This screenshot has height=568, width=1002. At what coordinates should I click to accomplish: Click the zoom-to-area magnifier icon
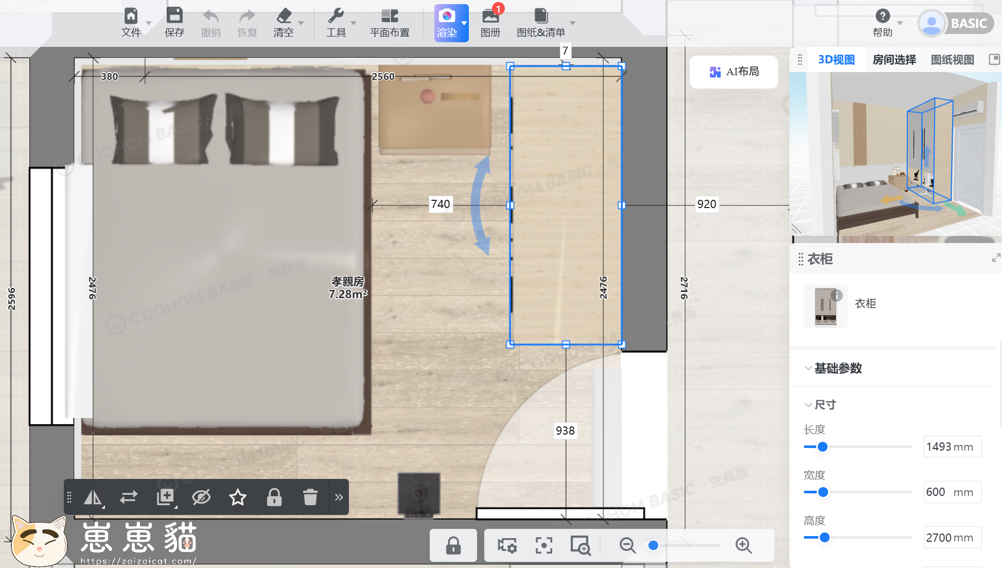click(581, 545)
